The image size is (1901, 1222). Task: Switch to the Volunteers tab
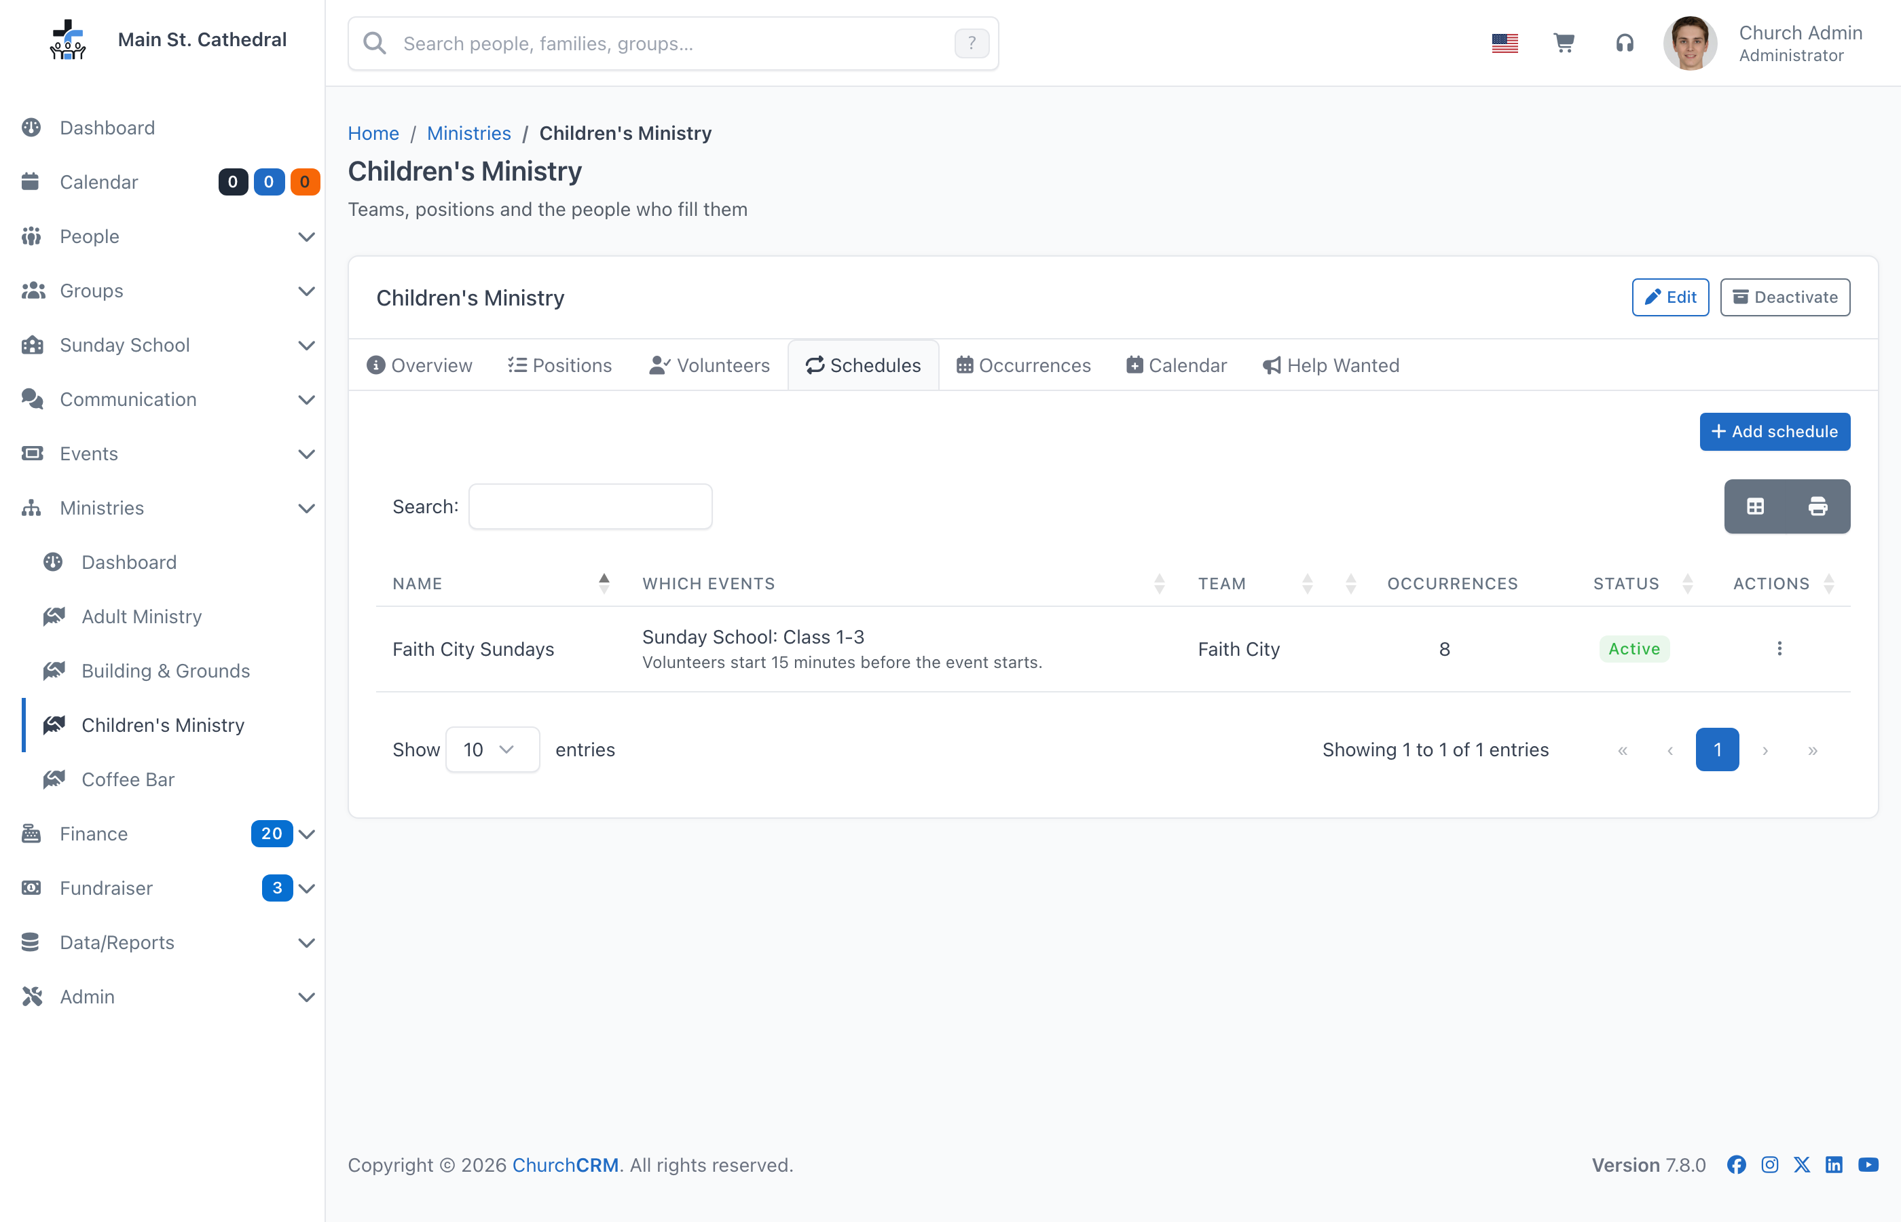(709, 365)
